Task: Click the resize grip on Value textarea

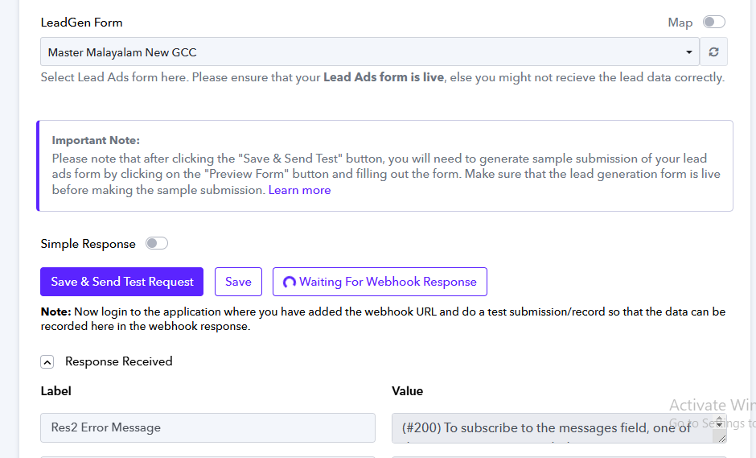Action: pyautogui.click(x=721, y=437)
